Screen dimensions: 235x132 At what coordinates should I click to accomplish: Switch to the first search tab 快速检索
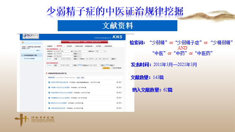(50, 46)
